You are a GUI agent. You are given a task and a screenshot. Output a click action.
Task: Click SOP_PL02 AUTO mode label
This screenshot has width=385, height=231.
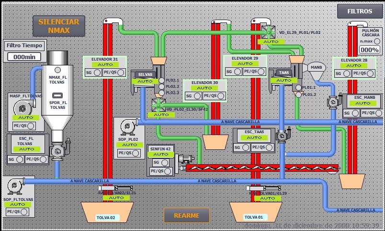tap(129, 145)
